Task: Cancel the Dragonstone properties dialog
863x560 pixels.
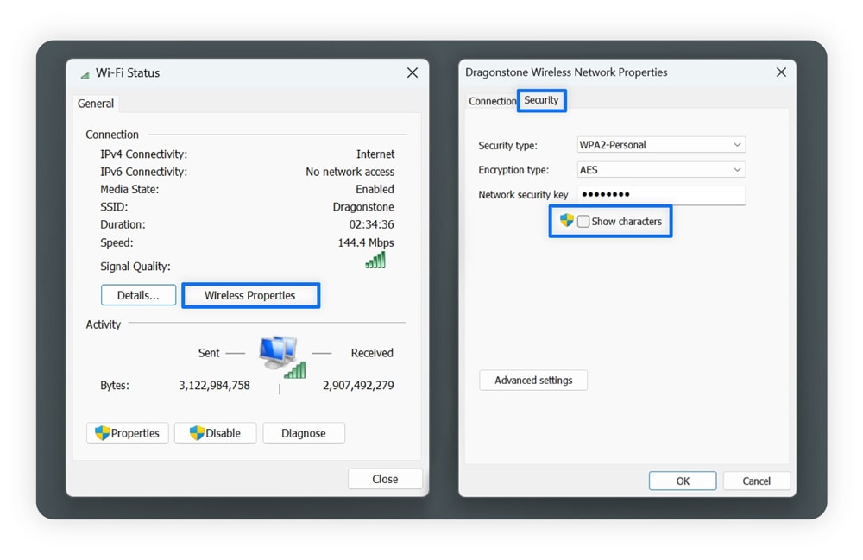Action: click(756, 481)
